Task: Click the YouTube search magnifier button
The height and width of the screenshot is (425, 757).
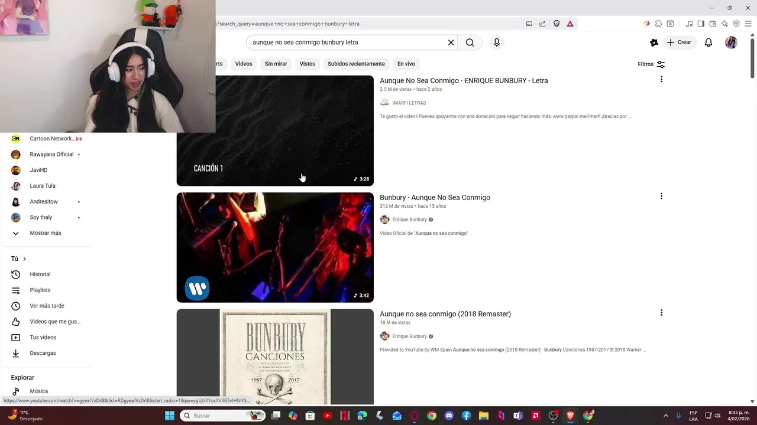Action: (x=470, y=42)
